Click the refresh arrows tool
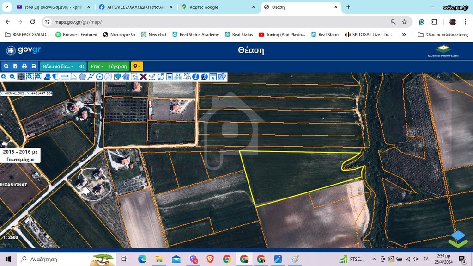 (x=161, y=77)
